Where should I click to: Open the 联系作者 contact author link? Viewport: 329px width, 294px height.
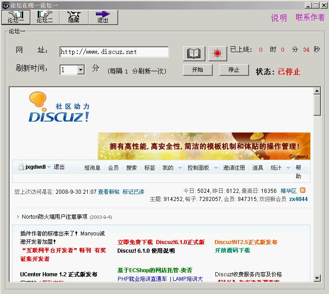(x=310, y=17)
